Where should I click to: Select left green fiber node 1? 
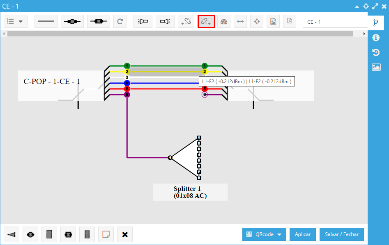(x=127, y=66)
